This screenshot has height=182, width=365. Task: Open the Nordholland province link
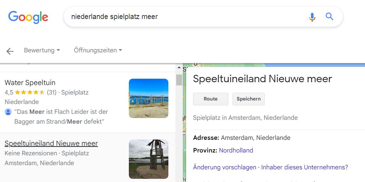[x=236, y=150]
